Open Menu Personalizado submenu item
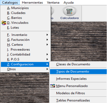 pyautogui.click(x=78, y=86)
